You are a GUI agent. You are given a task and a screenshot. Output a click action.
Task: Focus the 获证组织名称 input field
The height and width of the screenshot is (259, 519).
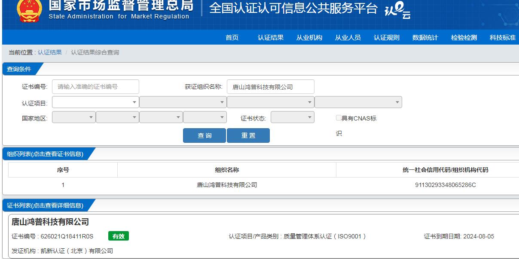click(x=271, y=87)
